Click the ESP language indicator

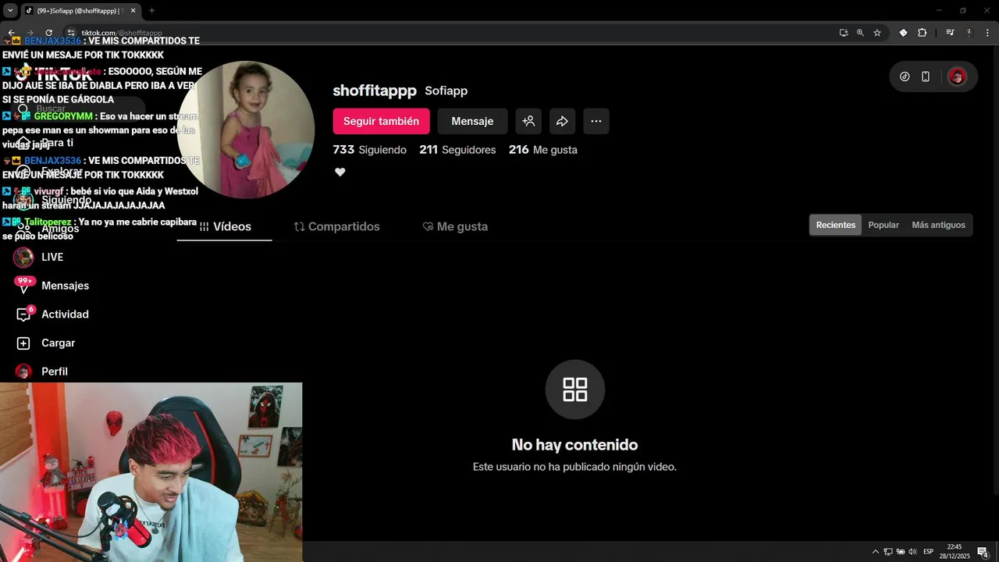tap(929, 551)
